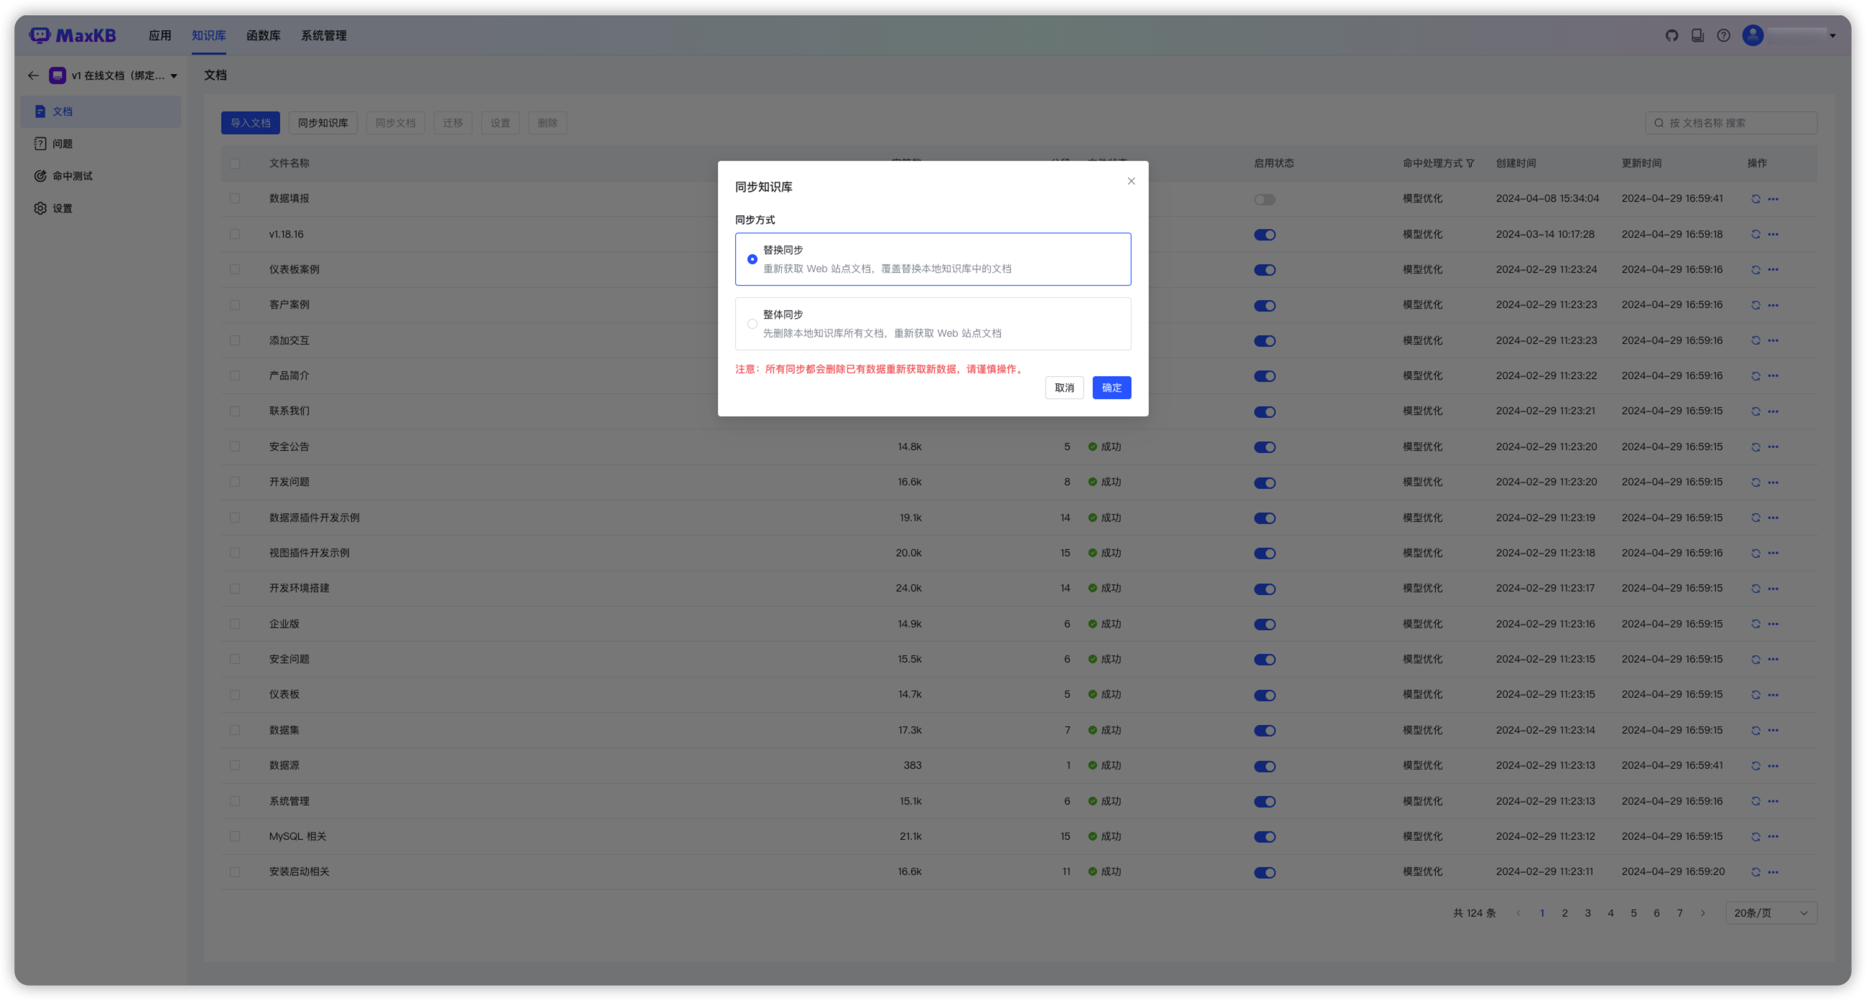Toggle enable switch for 开发问题 row

tap(1264, 482)
